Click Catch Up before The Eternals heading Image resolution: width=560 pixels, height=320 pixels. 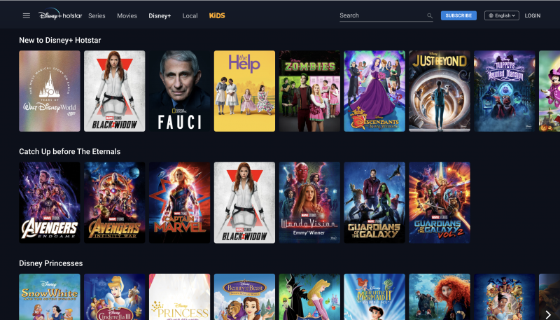[69, 152]
